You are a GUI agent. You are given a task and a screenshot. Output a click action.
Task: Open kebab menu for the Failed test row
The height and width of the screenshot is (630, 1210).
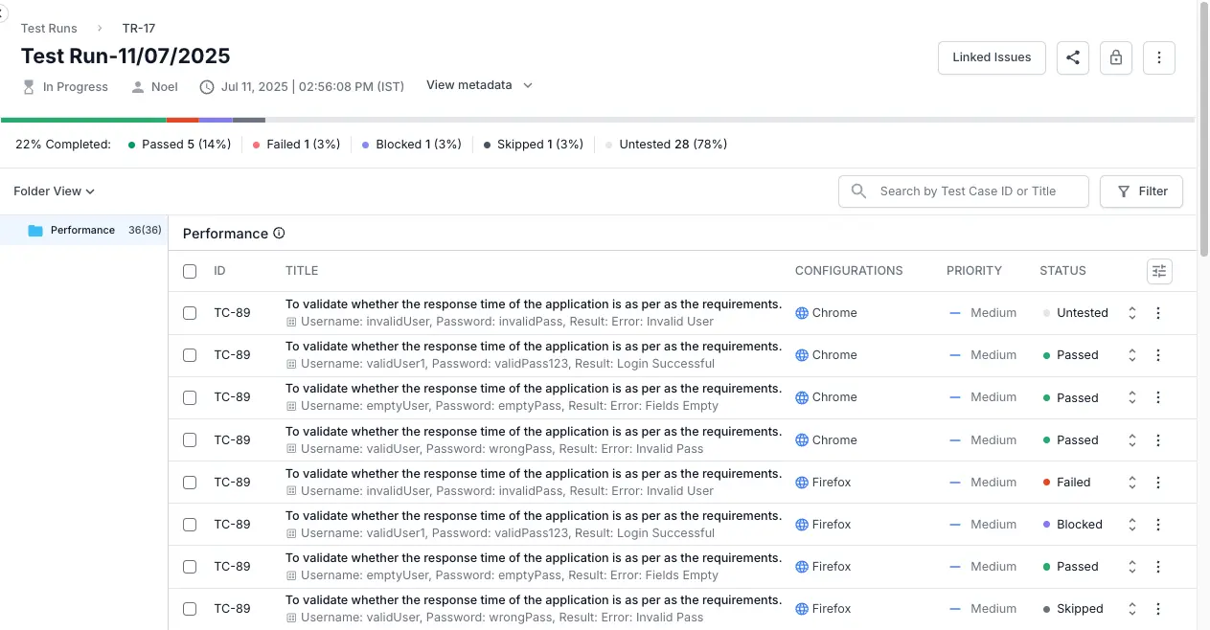point(1157,483)
